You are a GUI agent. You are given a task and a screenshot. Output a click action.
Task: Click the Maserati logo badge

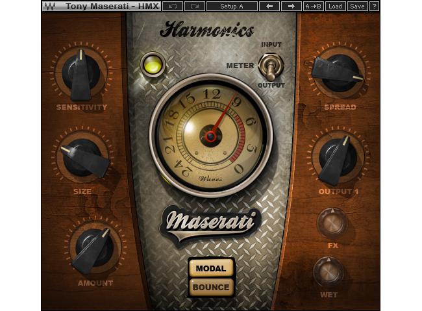(210, 222)
